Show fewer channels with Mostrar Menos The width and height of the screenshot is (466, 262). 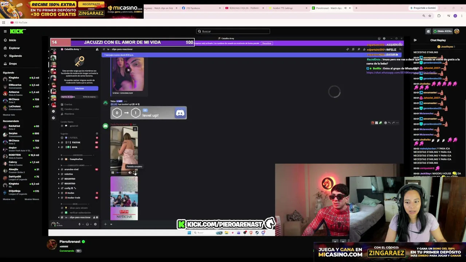[32, 199]
